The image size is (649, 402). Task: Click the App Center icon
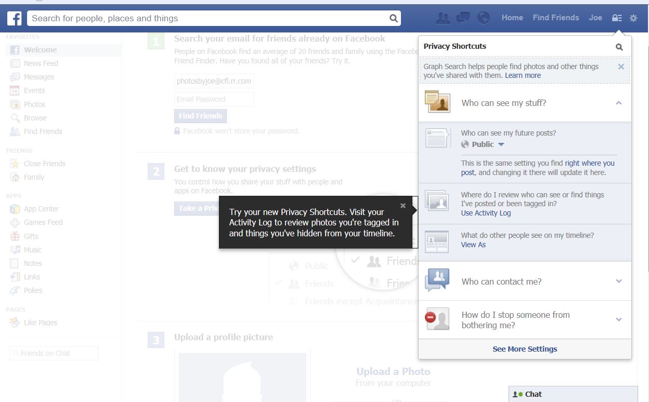(15, 209)
